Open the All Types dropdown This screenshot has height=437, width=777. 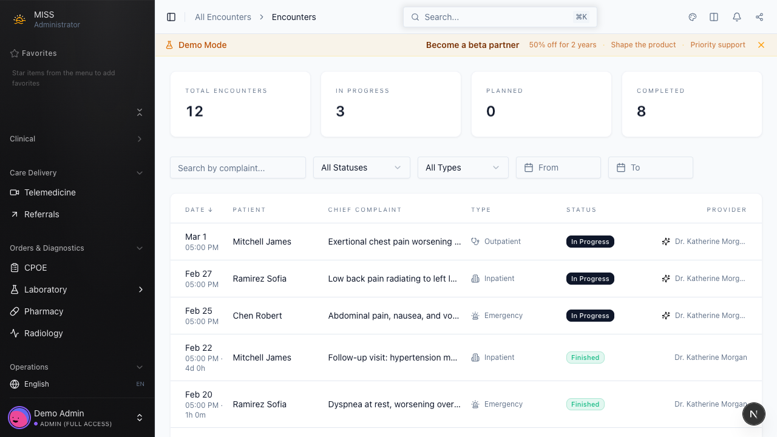(463, 167)
